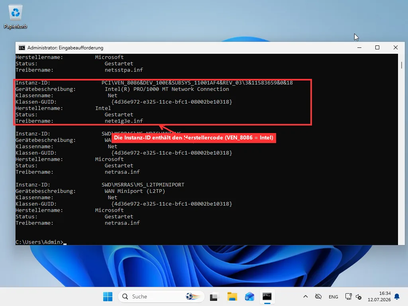Close the Eingabeaufforderung window
This screenshot has width=408, height=306.
(396, 48)
